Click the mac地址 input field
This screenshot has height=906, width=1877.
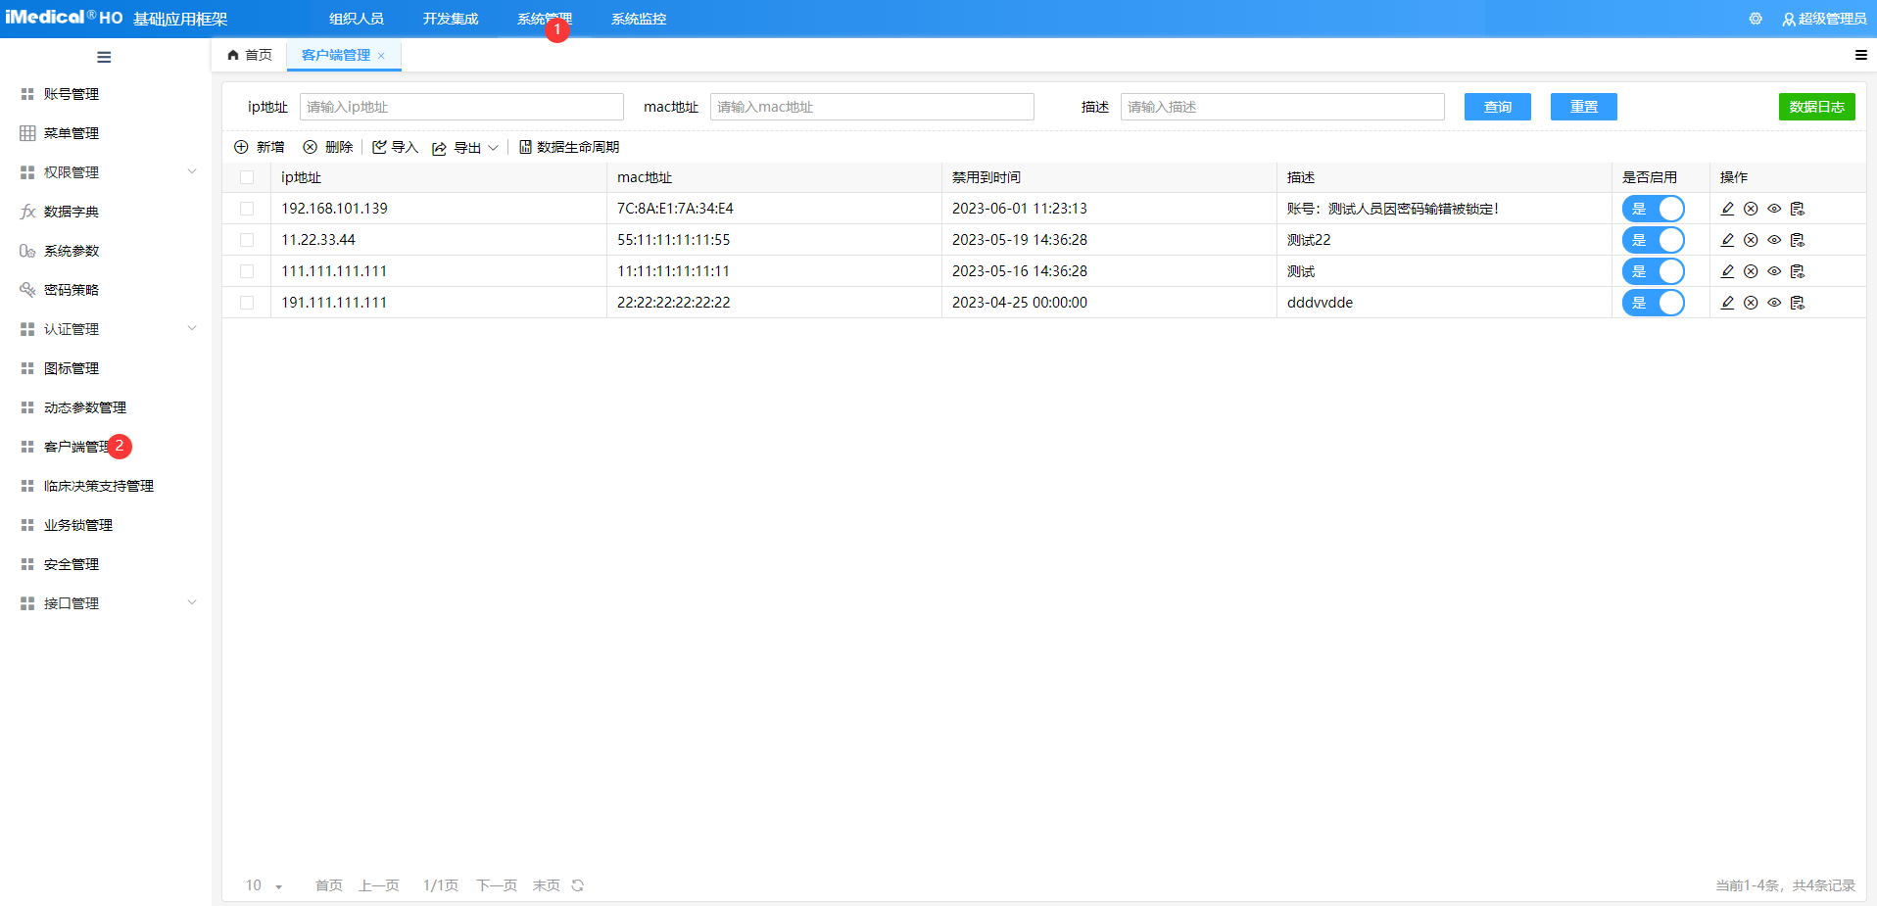pos(871,107)
